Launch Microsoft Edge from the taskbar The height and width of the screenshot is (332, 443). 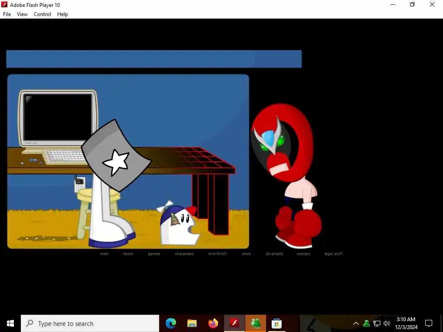[170, 323]
